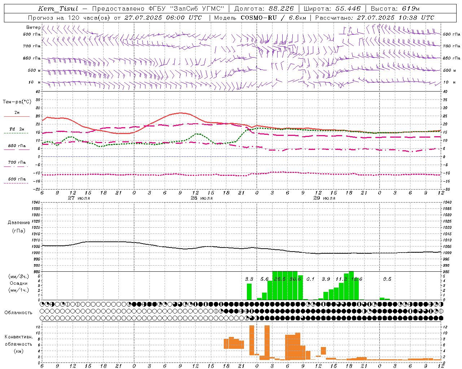Click the 28 июля date label
The image size is (462, 369).
pos(201,198)
